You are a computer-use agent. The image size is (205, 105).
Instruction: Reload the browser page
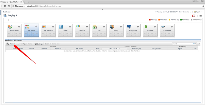[x=5, y=6]
